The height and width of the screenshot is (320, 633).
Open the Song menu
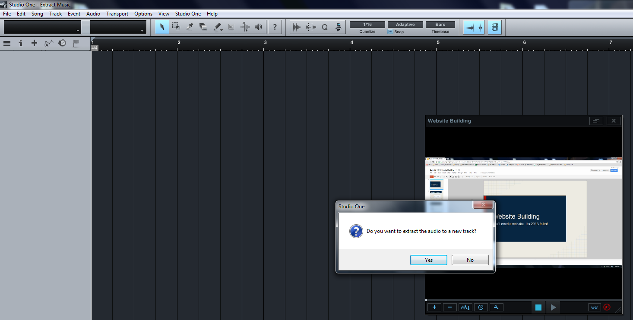[x=37, y=14]
